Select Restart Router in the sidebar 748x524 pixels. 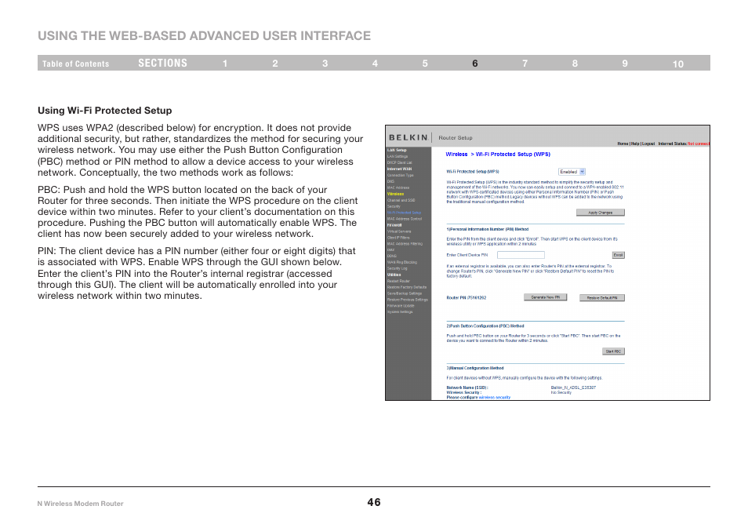pos(398,281)
